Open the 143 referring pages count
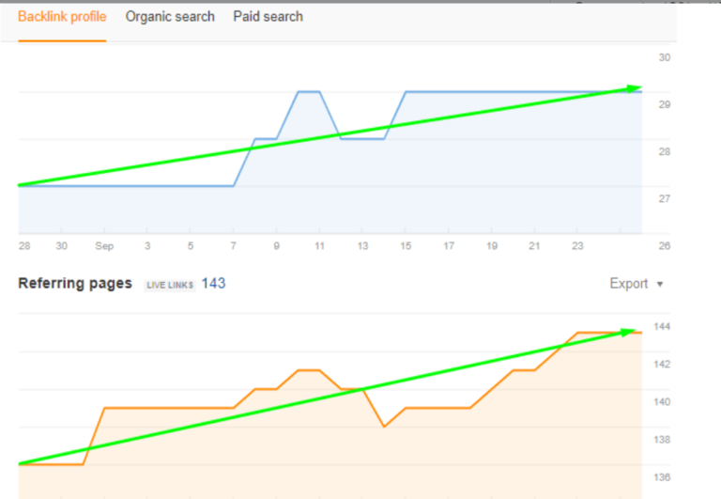 213,284
